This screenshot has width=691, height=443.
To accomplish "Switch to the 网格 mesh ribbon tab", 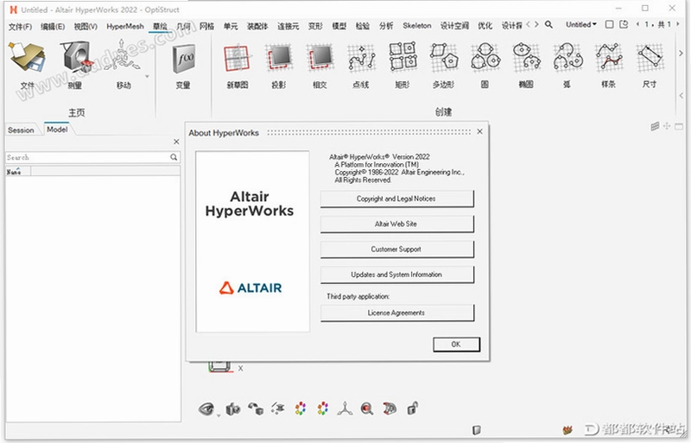I will (206, 27).
